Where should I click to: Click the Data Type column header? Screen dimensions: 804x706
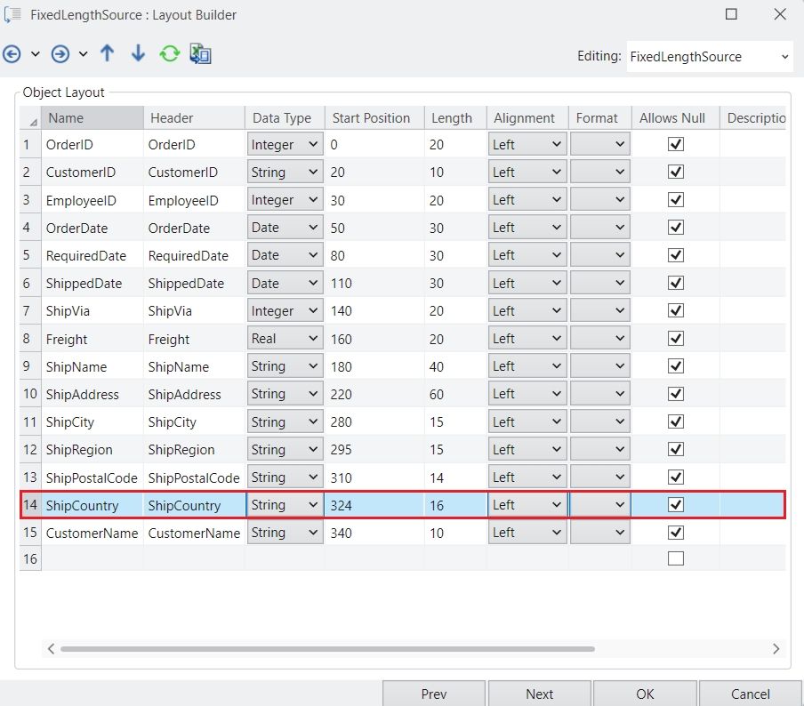[x=282, y=118]
